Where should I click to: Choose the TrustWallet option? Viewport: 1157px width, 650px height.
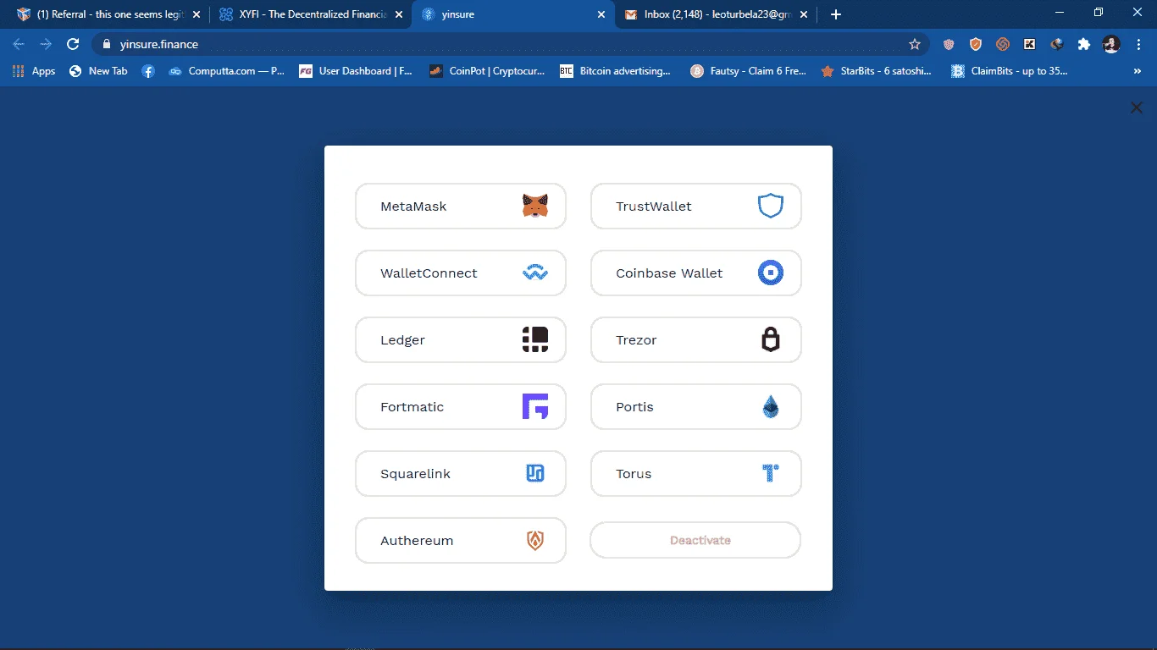pos(696,207)
